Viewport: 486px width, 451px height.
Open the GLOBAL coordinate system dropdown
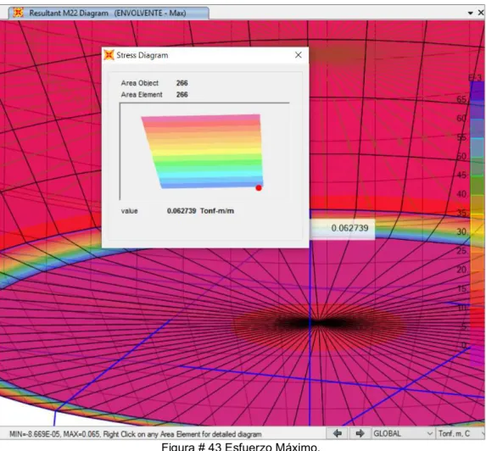[x=403, y=434]
